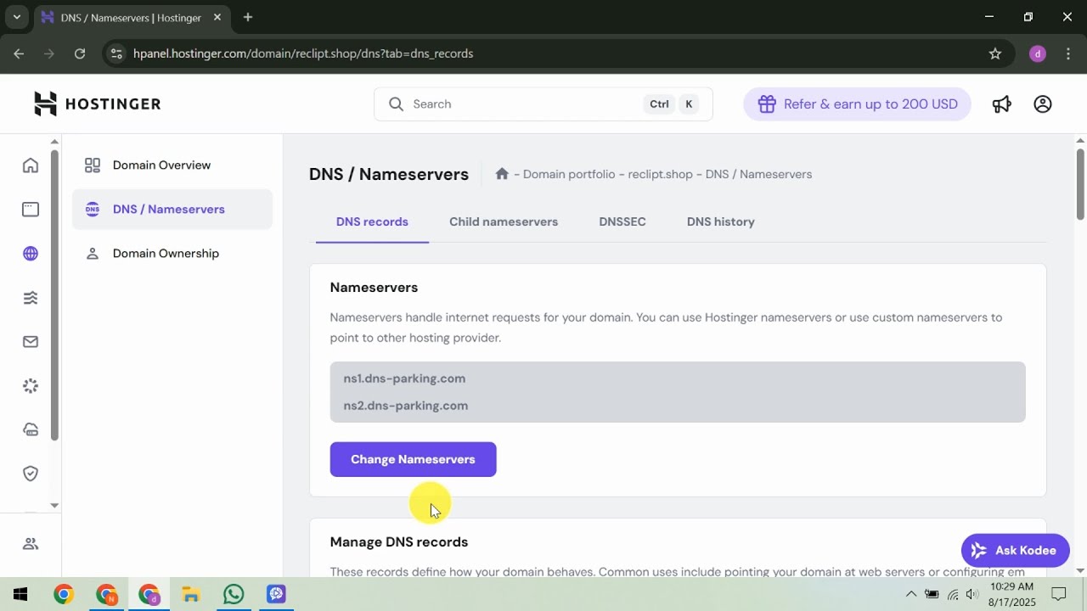Image resolution: width=1087 pixels, height=611 pixels.
Task: Open the people icon at the sidebar bottom
Action: (x=31, y=544)
